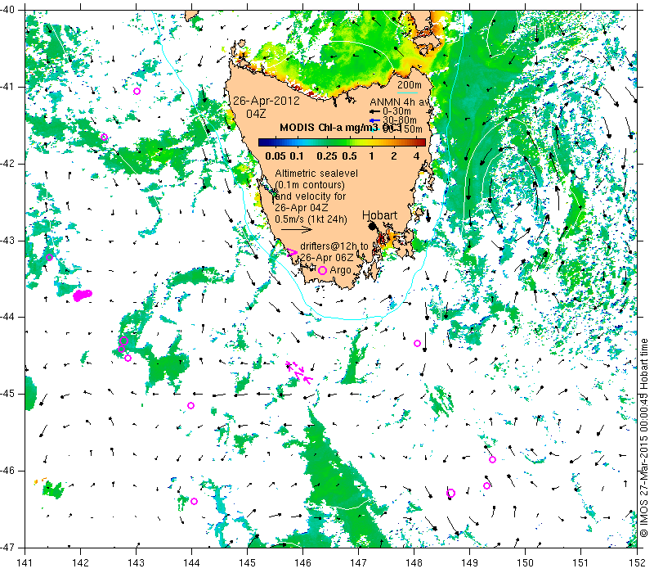Click the '0-30m' depth legend text
This screenshot has width=654, height=573.
coord(396,111)
